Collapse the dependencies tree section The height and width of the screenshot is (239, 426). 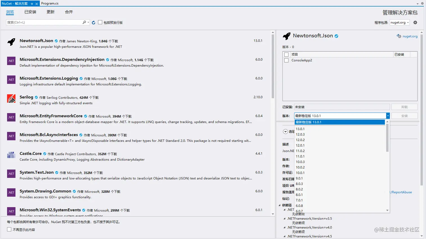[280, 205]
